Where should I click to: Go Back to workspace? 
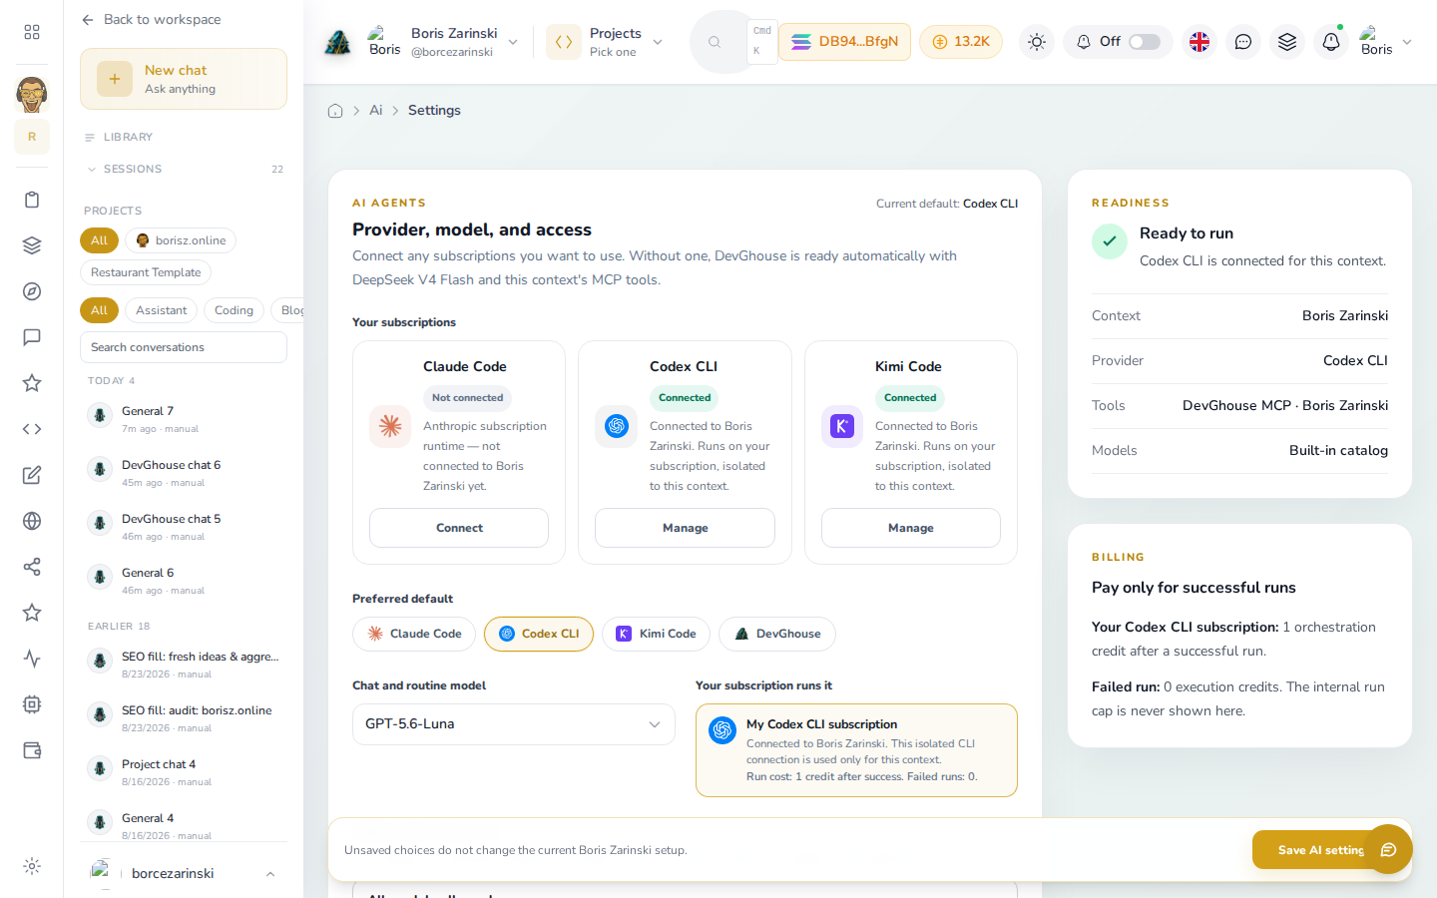(152, 20)
